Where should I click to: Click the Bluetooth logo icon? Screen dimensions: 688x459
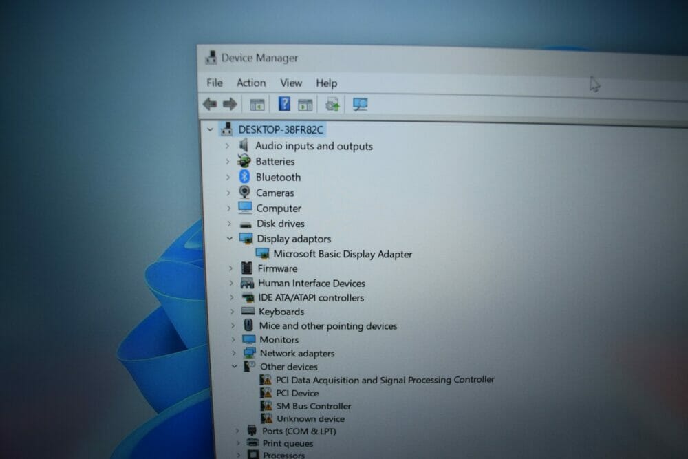[x=244, y=177]
